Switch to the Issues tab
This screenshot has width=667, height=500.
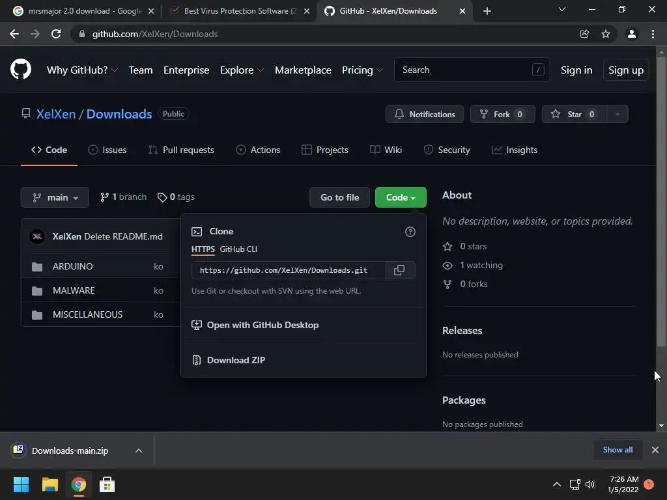click(107, 150)
